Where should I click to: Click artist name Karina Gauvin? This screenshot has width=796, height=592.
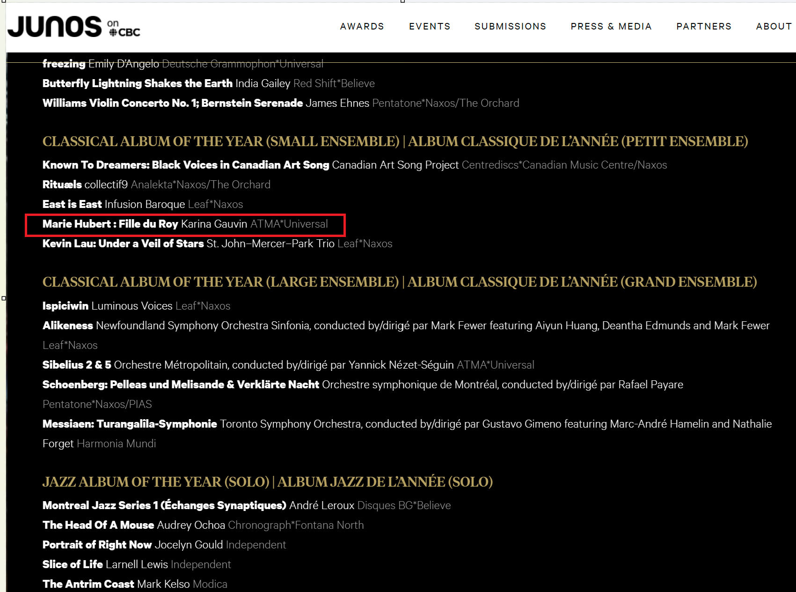(x=214, y=224)
